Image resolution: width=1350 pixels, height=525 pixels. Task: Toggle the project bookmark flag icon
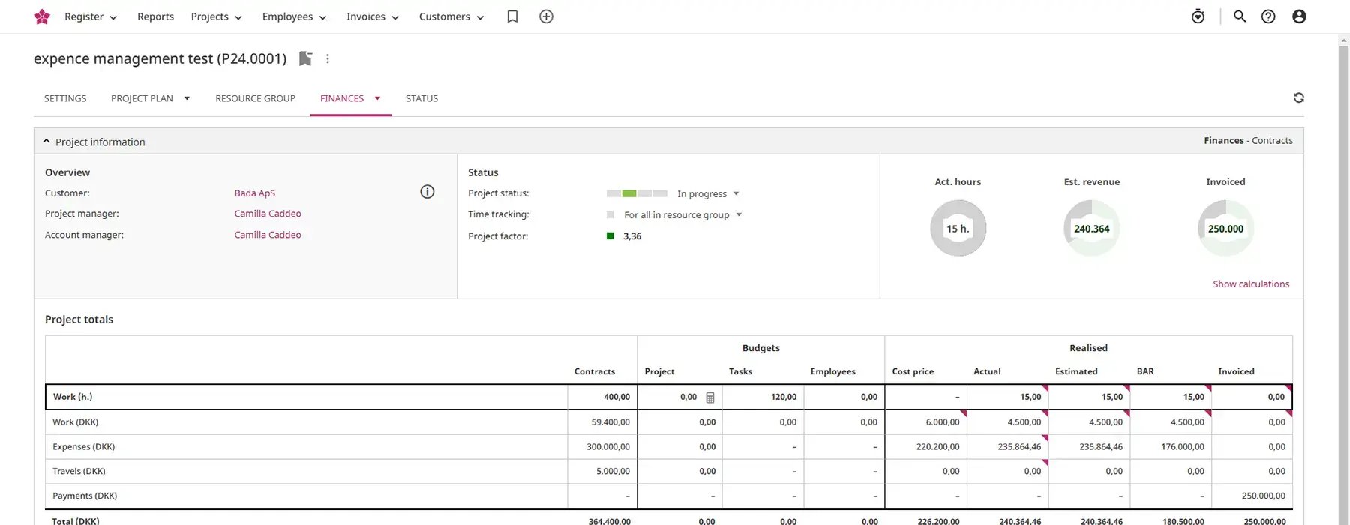point(305,58)
